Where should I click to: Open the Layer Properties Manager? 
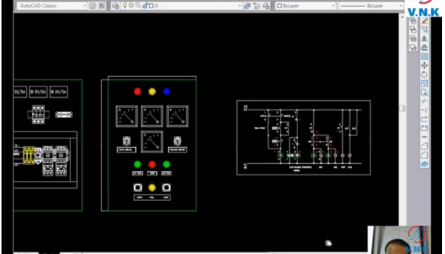115,6
